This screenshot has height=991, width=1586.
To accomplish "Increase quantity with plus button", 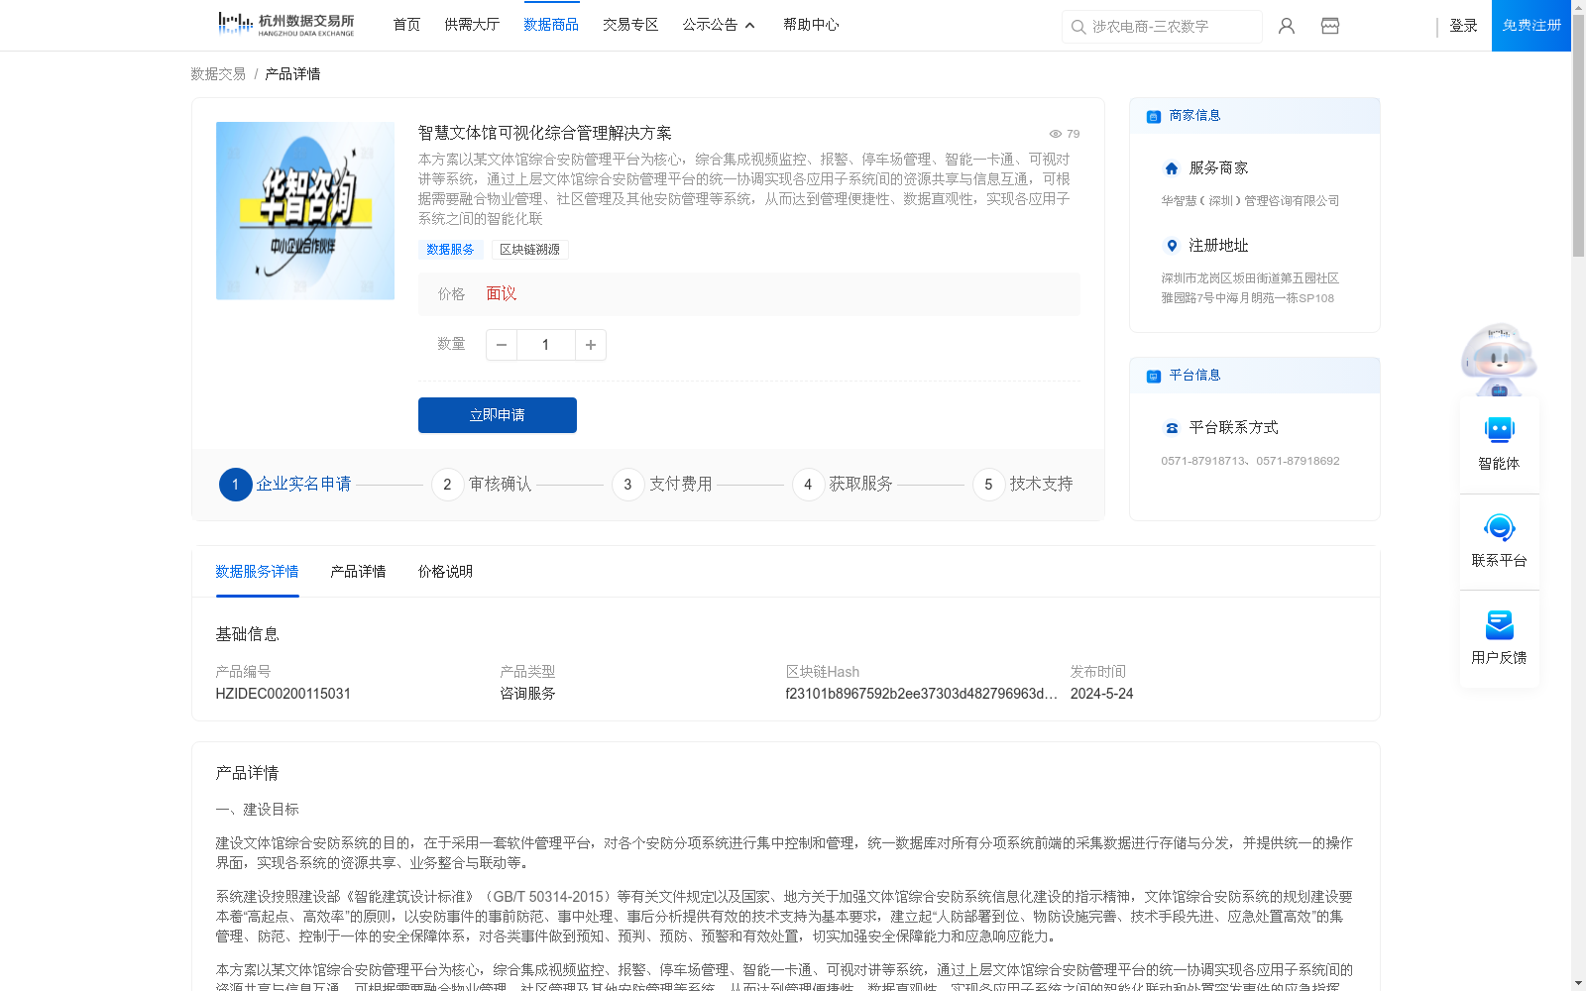I will 591,345.
